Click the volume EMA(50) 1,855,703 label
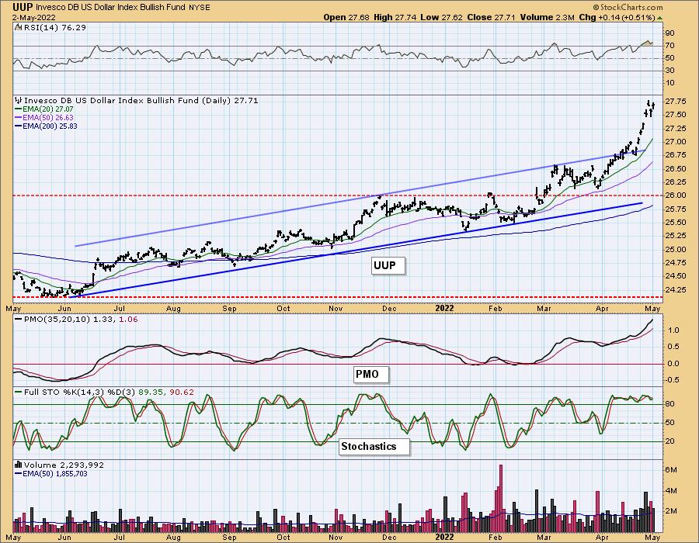Image resolution: width=699 pixels, height=543 pixels. pyautogui.click(x=50, y=473)
